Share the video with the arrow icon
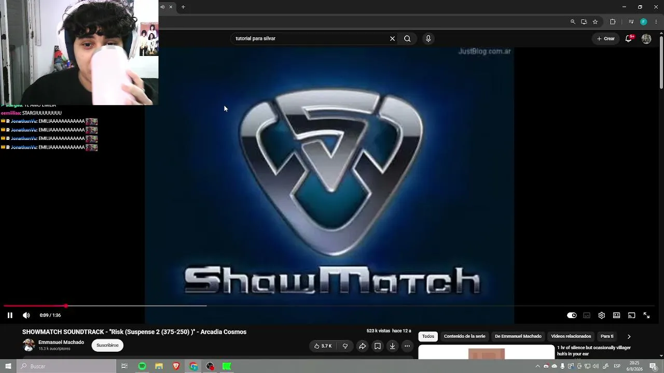Image resolution: width=664 pixels, height=373 pixels. tap(363, 346)
